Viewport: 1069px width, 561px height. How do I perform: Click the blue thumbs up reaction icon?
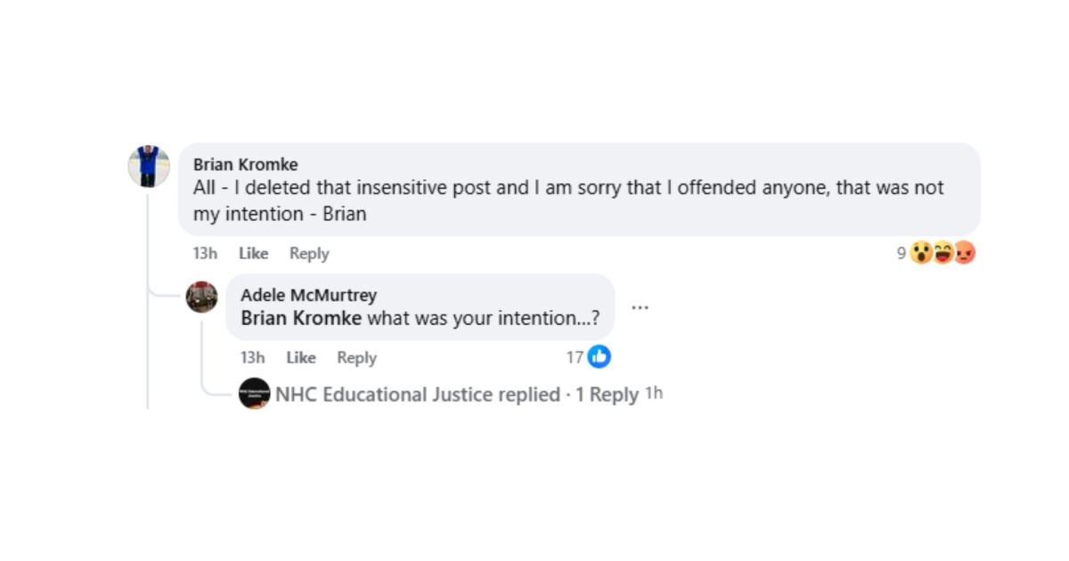[x=599, y=357]
